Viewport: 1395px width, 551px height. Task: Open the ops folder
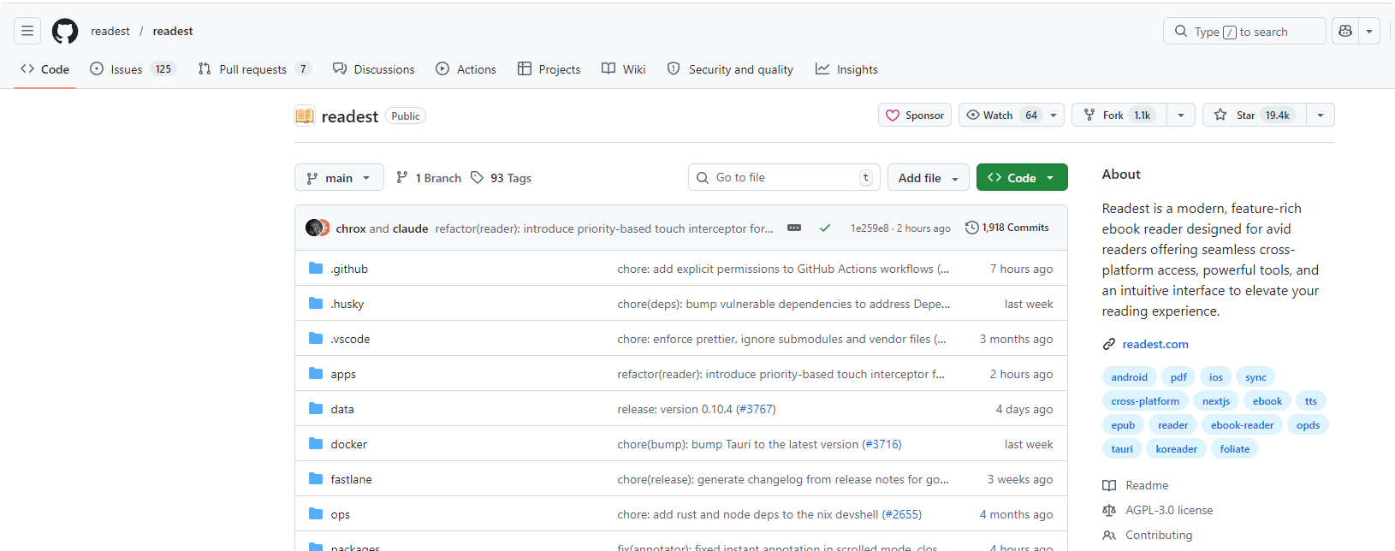[x=341, y=514]
